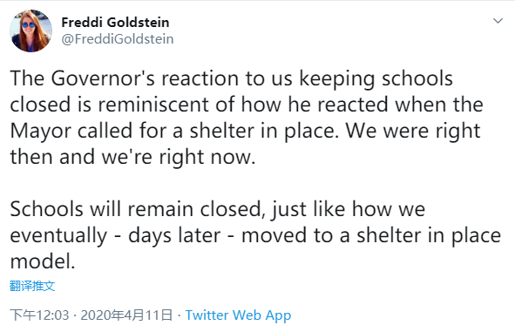Click the line "then and we're right now."

point(132,157)
